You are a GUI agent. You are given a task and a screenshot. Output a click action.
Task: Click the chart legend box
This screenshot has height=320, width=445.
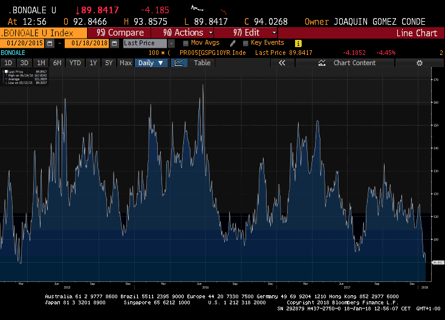pyautogui.click(x=25, y=77)
